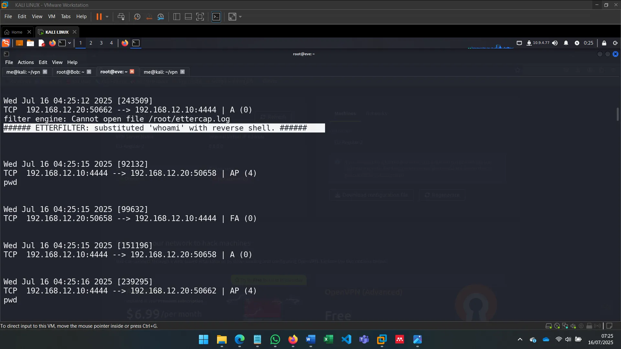This screenshot has height=349, width=621.
Task: Open the VM menu in VMware Workstation
Action: (51, 16)
